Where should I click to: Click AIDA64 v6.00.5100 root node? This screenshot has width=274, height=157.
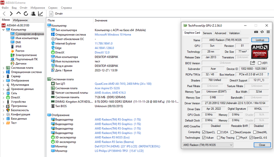[15, 25]
